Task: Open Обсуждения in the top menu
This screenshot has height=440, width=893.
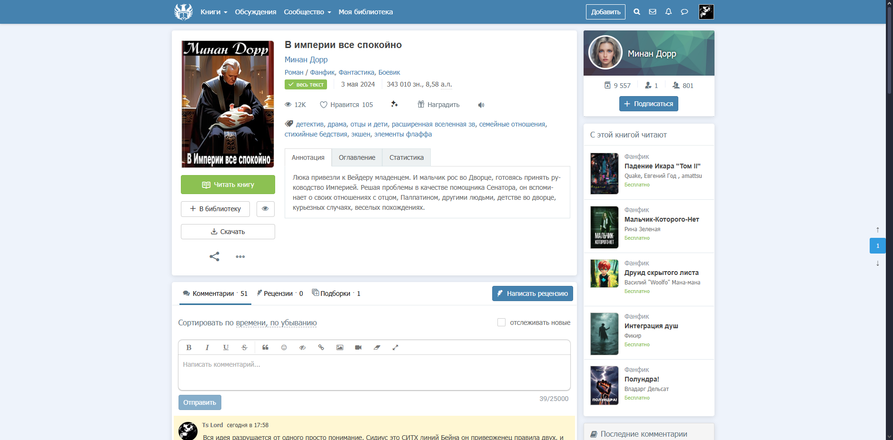Action: click(x=256, y=12)
